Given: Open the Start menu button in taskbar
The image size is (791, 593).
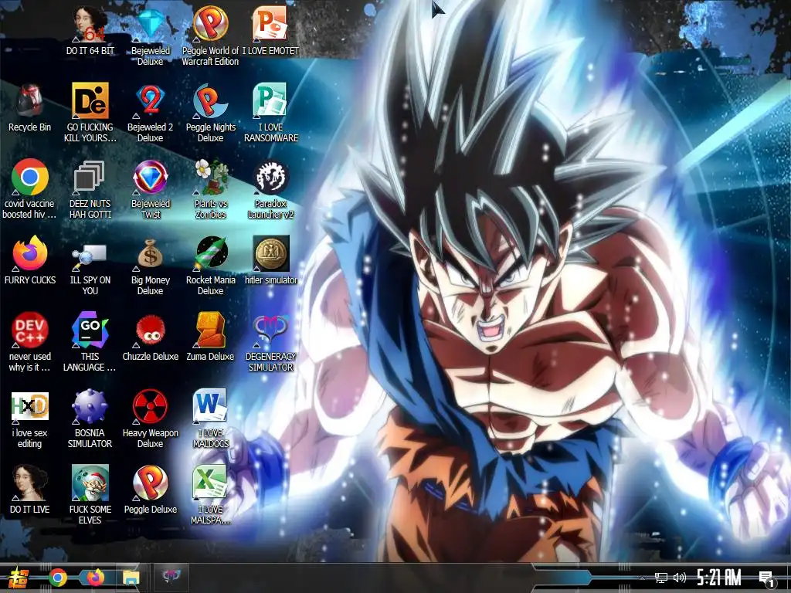Looking at the screenshot, I should (x=19, y=578).
